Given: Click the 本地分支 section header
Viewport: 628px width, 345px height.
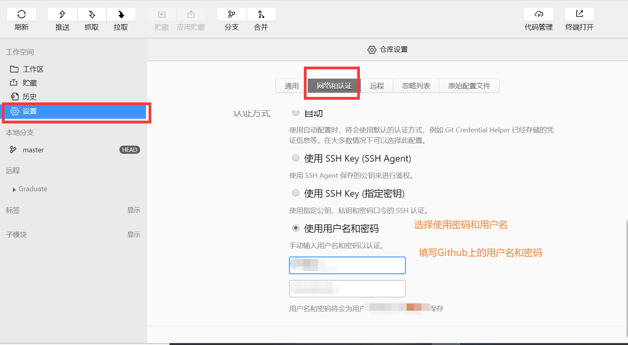Looking at the screenshot, I should [20, 133].
